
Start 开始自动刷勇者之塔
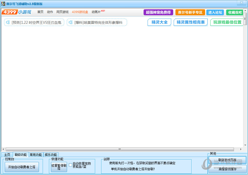(x=22, y=167)
